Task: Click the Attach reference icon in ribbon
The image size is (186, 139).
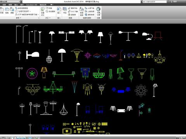Action: (x=2, y=10)
